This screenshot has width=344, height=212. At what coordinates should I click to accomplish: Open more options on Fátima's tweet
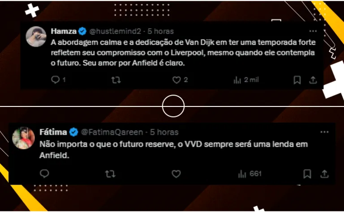coord(324,132)
